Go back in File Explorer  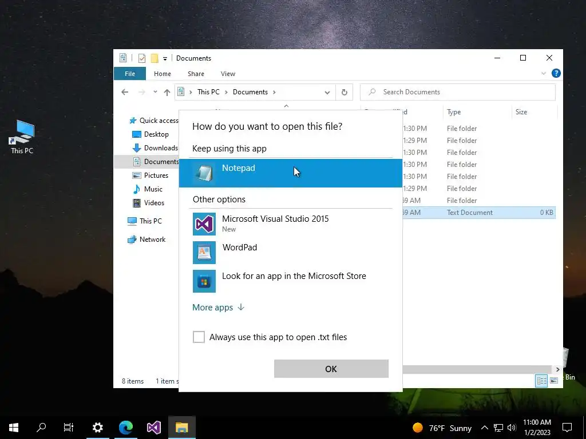(125, 92)
